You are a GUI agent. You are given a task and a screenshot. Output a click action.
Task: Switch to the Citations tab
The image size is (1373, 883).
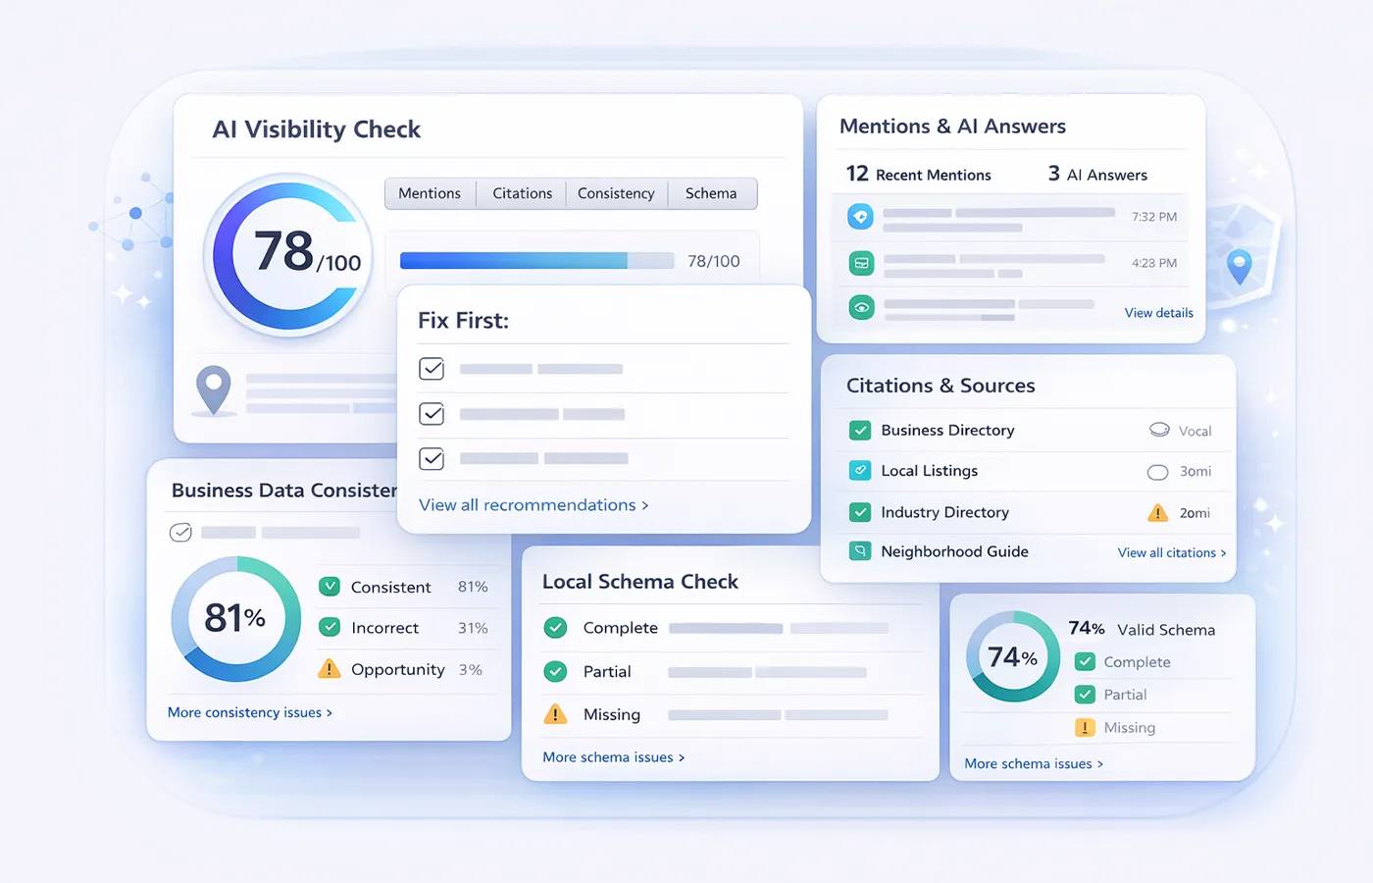[x=521, y=193]
